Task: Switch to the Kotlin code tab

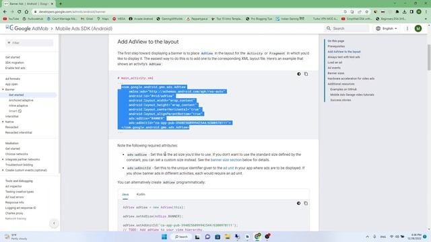Action: tap(141, 194)
